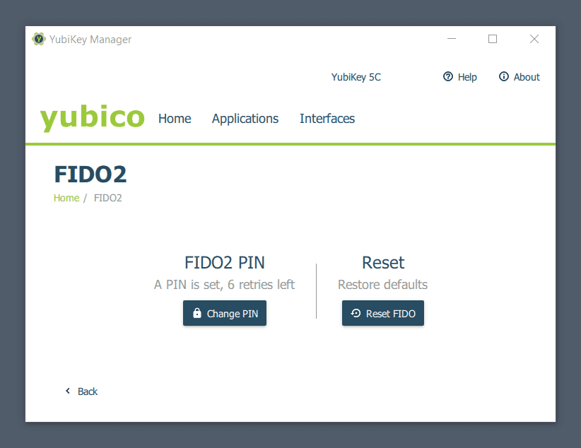Open Home via the breadcrumb link

[66, 198]
